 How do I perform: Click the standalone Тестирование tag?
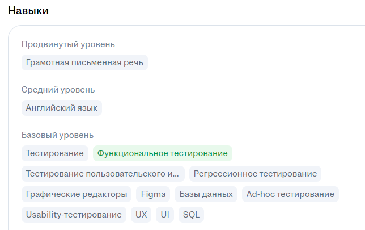(55, 153)
